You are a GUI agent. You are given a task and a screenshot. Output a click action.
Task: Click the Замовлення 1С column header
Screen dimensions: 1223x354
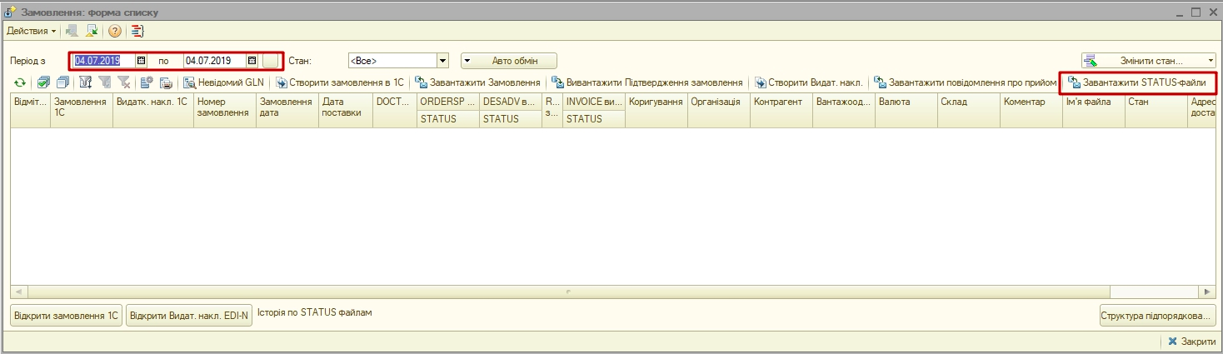[82, 110]
